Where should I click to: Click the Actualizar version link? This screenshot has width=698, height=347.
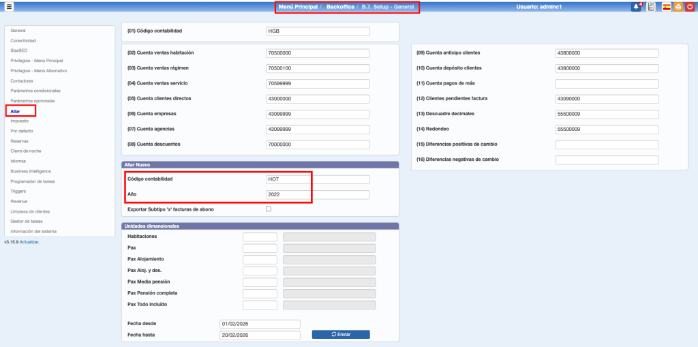(29, 242)
